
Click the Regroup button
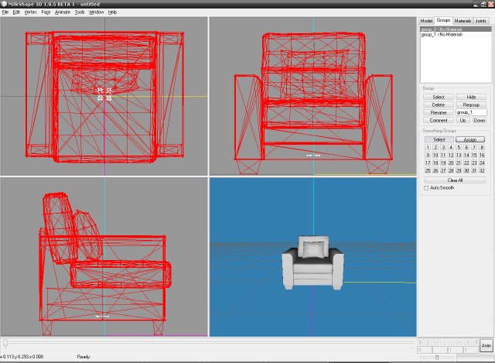coord(471,104)
